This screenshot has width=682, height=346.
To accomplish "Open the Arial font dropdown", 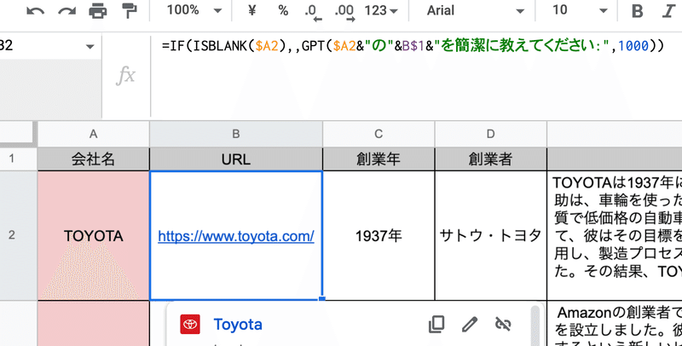I will click(475, 10).
